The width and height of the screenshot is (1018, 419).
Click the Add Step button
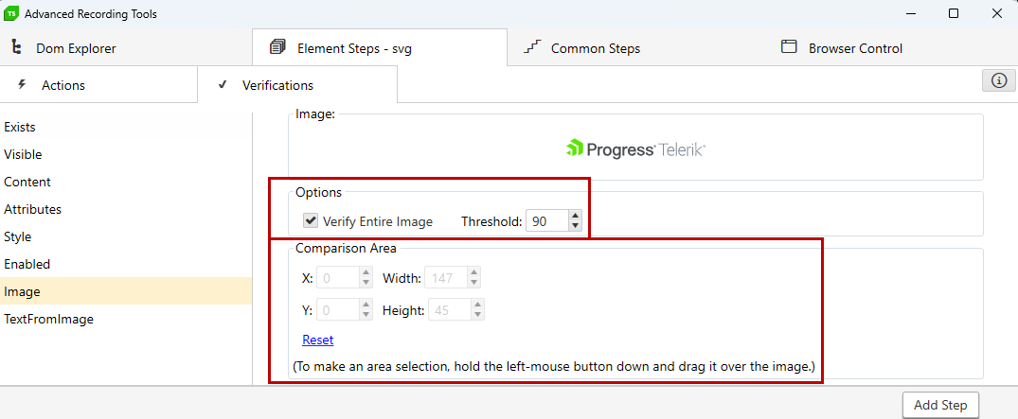940,405
